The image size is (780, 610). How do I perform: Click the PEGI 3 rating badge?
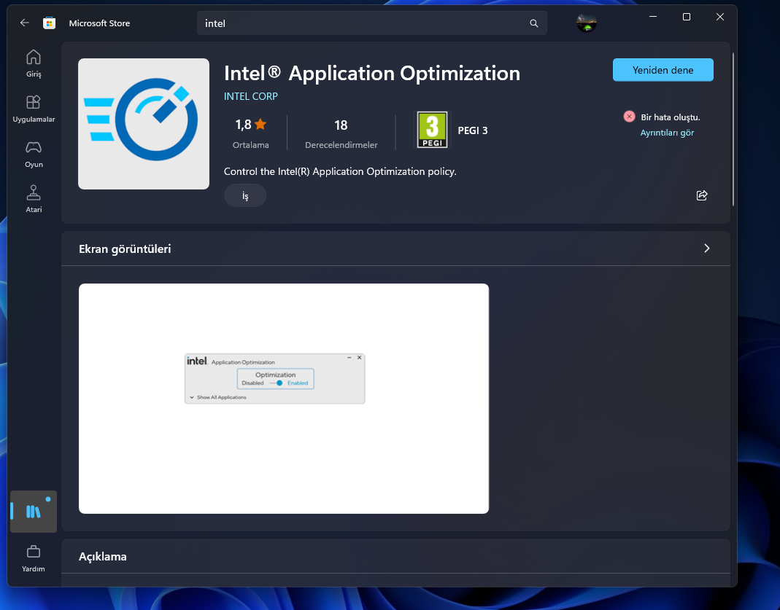432,130
